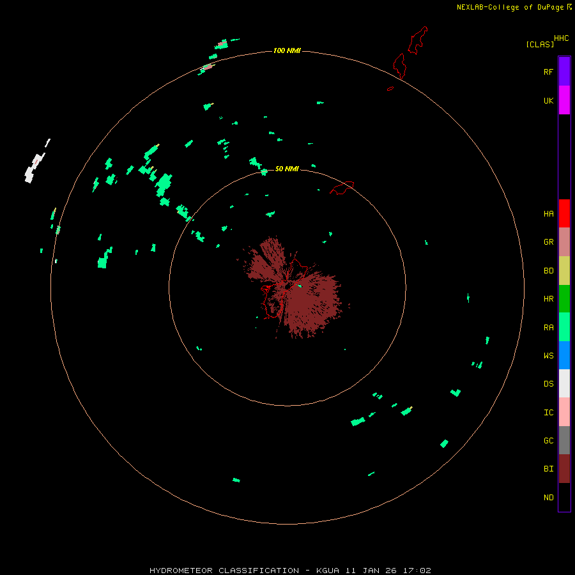Click the WS legend label
The height and width of the screenshot is (575, 575).
click(x=548, y=355)
